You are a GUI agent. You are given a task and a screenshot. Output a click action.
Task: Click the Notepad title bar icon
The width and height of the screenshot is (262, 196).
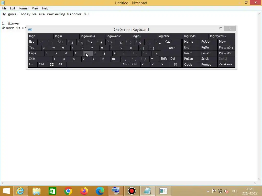tap(3, 3)
